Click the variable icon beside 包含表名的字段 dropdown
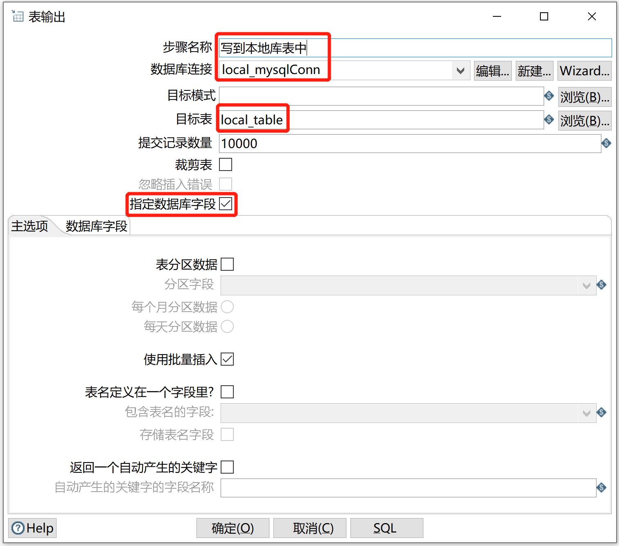 601,412
